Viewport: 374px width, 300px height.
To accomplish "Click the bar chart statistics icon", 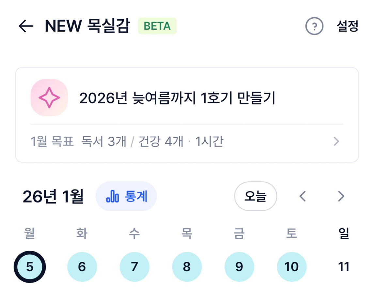I will [x=113, y=197].
